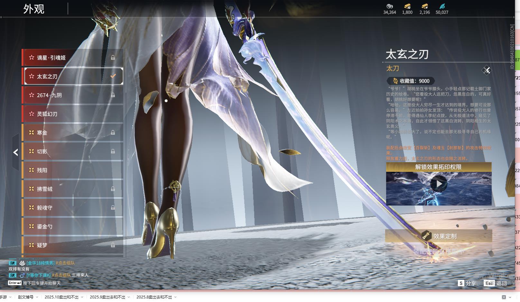Viewport: 520px width, 302px height.
Task: Select the 2674·九阴 skin row
Action: [x=73, y=95]
